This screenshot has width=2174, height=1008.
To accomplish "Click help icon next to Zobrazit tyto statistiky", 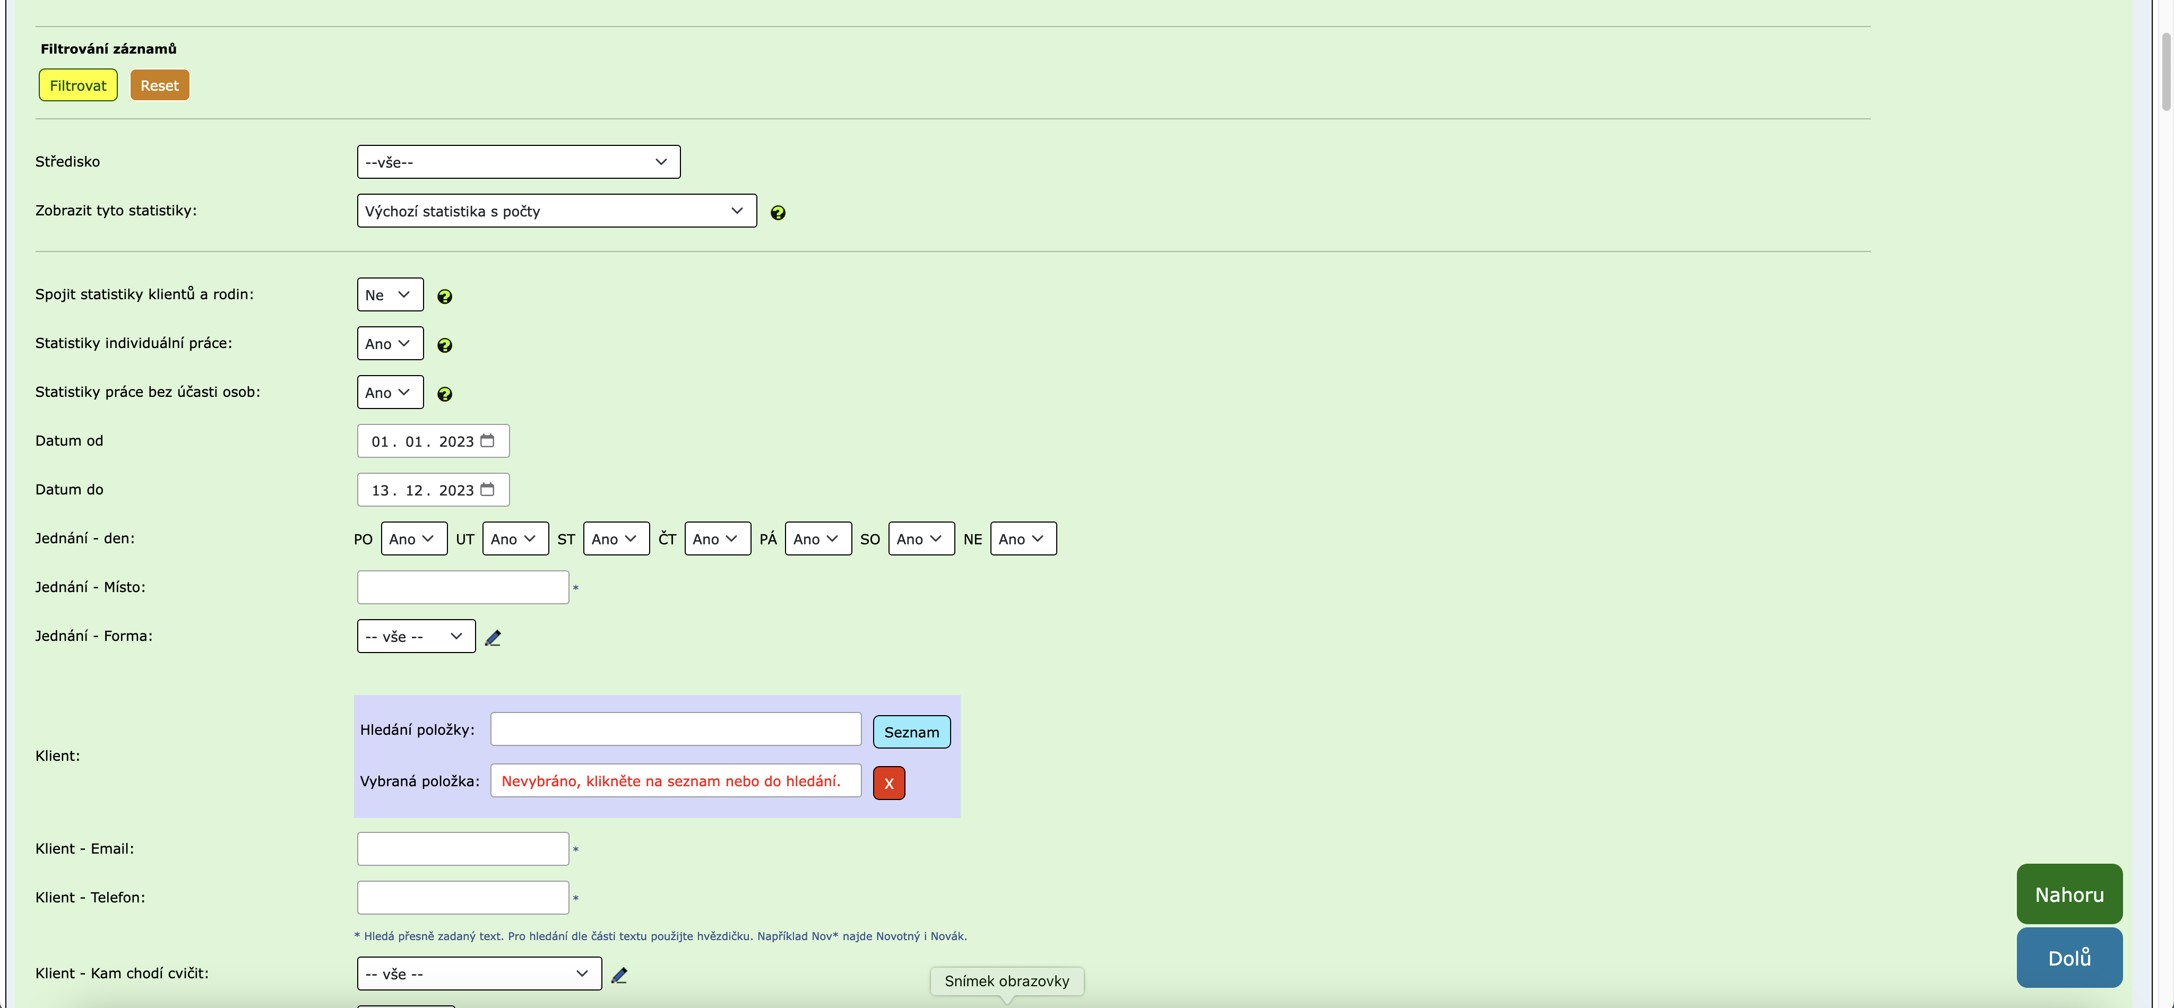I will pyautogui.click(x=777, y=213).
